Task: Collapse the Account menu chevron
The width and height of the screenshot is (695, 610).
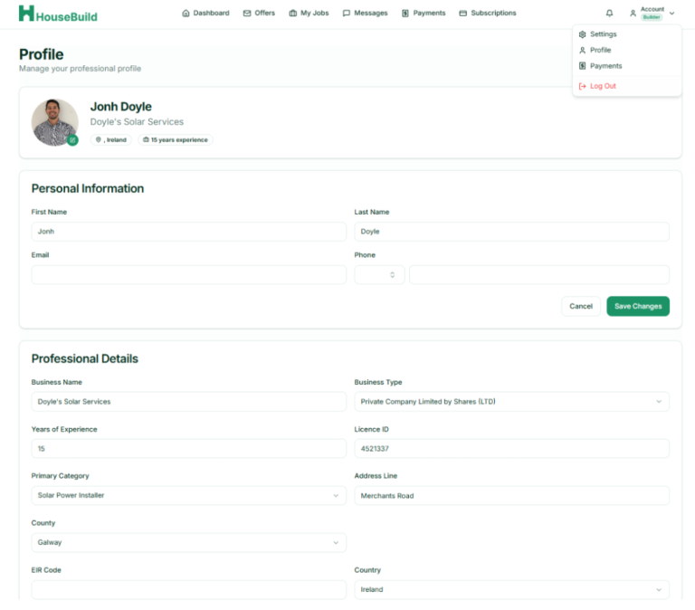Action: pos(671,14)
